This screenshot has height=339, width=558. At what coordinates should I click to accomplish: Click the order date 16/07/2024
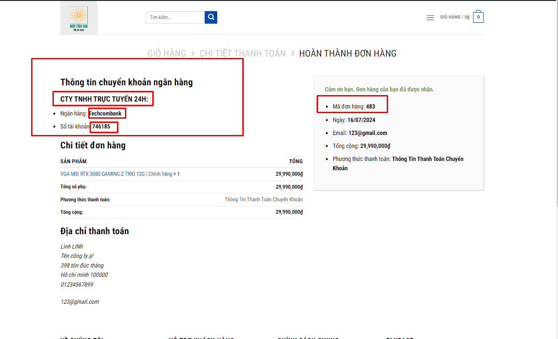362,120
